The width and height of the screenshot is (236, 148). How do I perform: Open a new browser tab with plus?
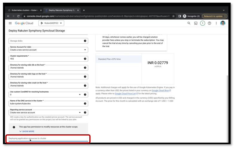(x=84, y=10)
